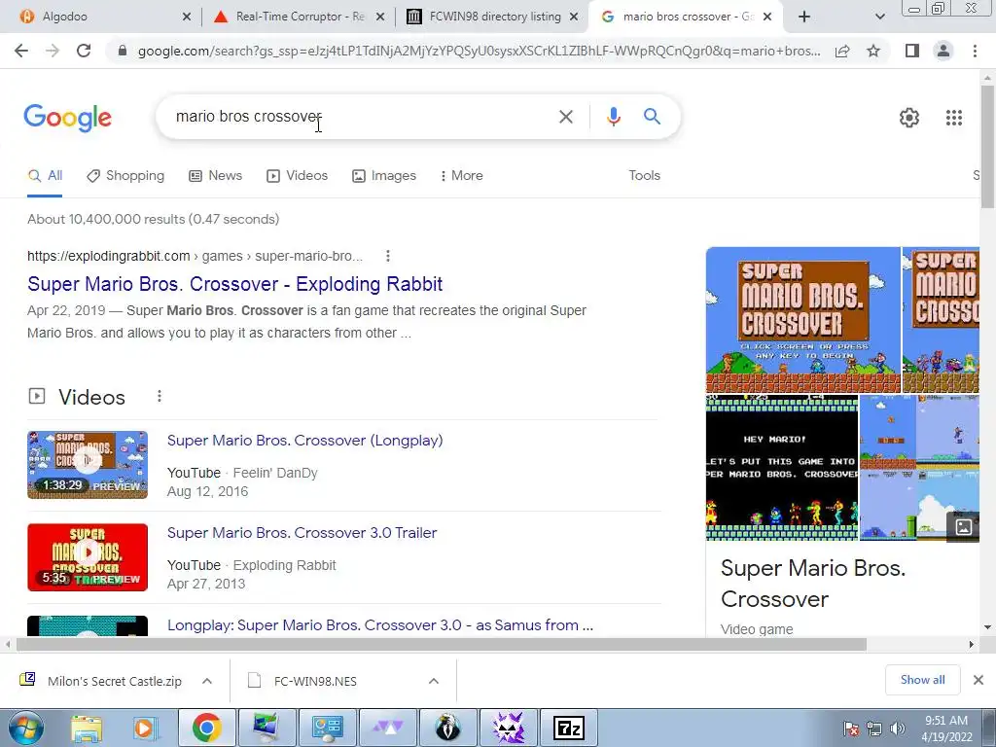
Task: Open more images in knowledge panel
Action: pos(963,526)
